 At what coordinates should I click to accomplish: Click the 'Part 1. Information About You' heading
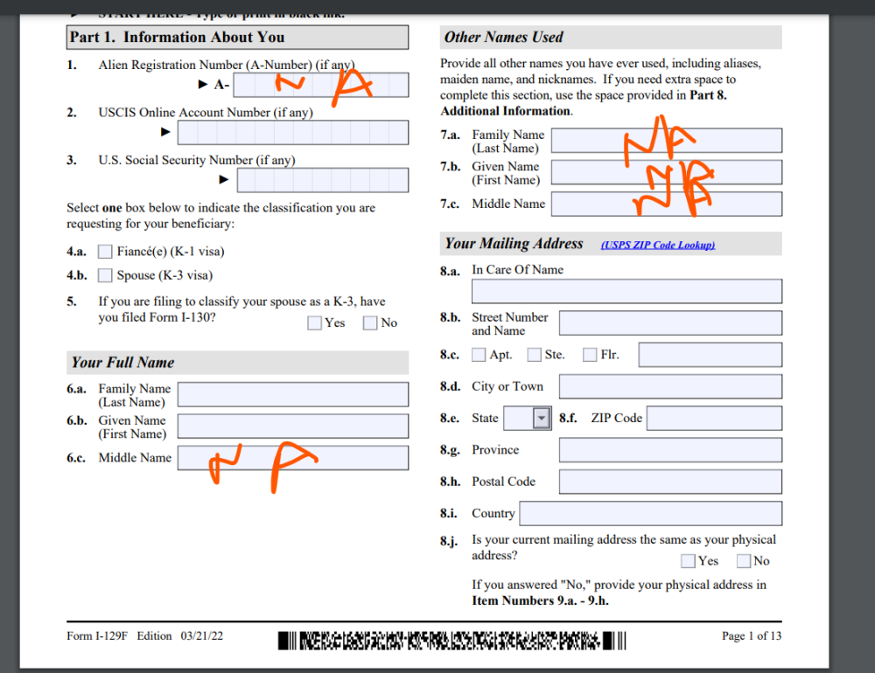click(177, 38)
